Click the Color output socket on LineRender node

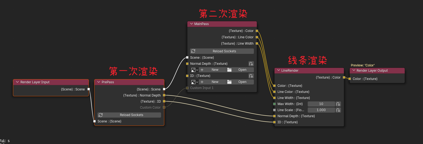(344, 78)
